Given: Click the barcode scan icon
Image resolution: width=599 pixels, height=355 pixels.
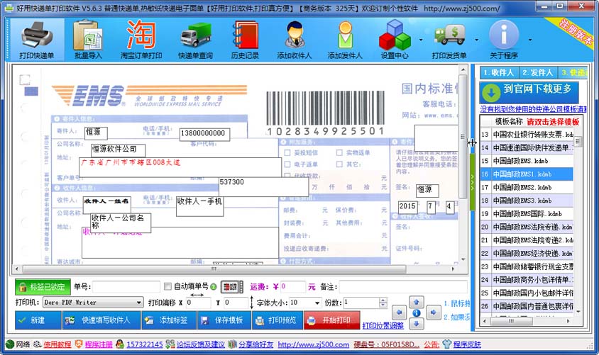Looking at the screenshot, I should [231, 287].
